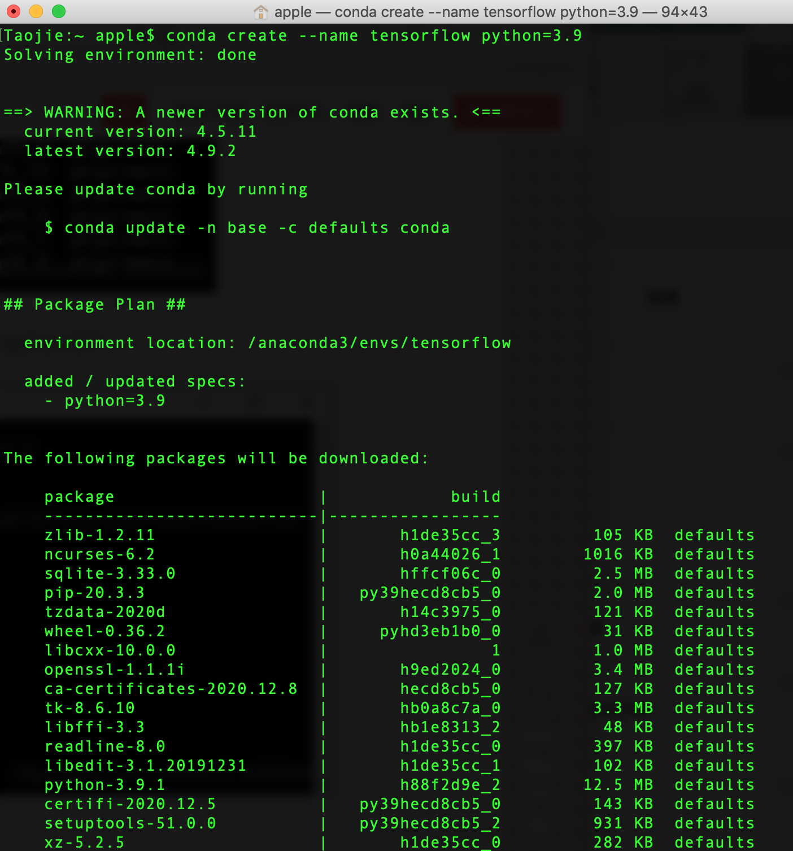Click the green zoom window button
793x851 pixels.
pyautogui.click(x=59, y=11)
